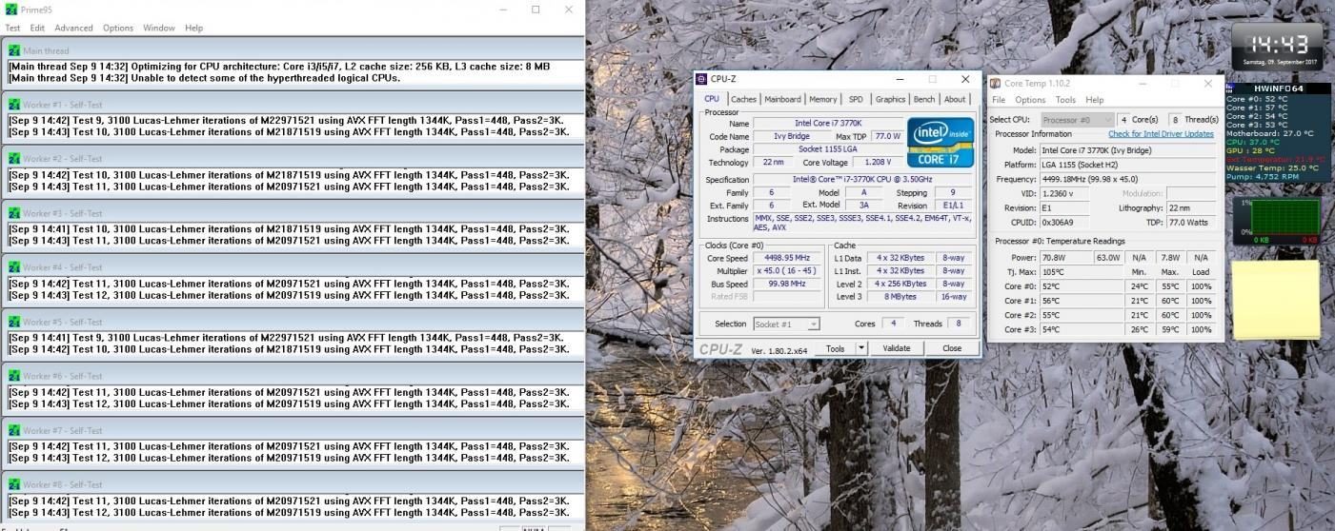Click the CPU-Z Specification field
Screen dimensions: 1335x531
tap(862, 179)
